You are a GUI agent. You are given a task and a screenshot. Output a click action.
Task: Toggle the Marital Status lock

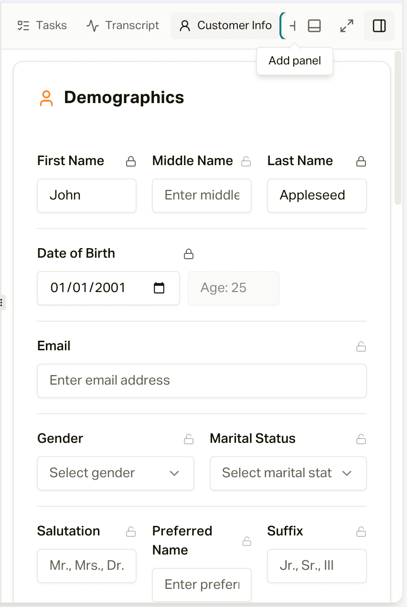(361, 439)
